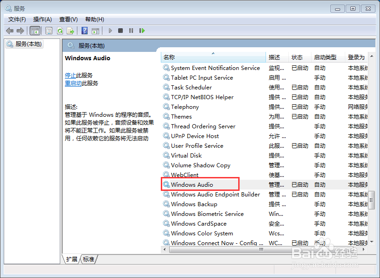Select Windows Connect Now - Config row

pos(265,243)
